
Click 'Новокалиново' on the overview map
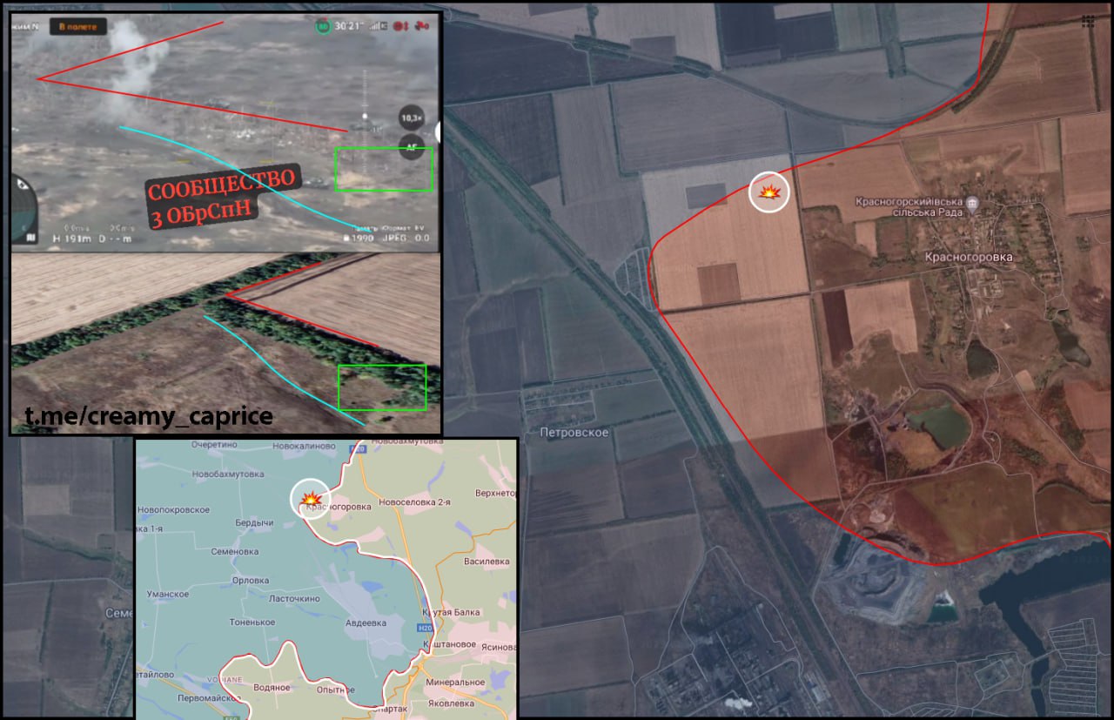[304, 445]
